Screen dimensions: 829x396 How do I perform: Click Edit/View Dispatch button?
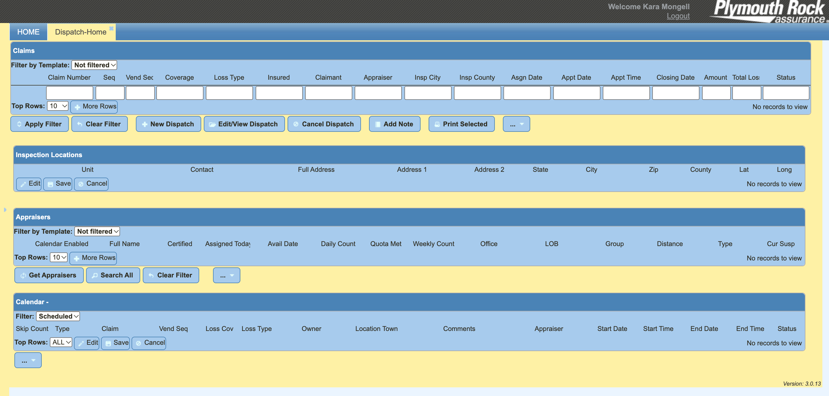coord(244,124)
